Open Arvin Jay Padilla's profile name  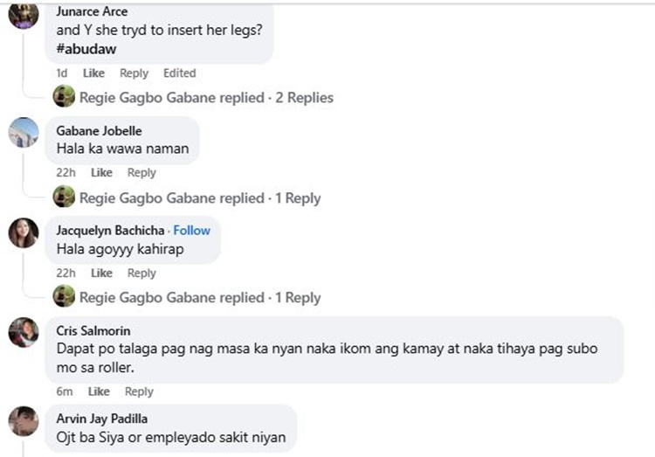102,419
